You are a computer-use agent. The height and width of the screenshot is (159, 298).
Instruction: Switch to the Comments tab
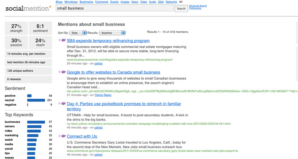pyautogui.click(x=102, y=2)
